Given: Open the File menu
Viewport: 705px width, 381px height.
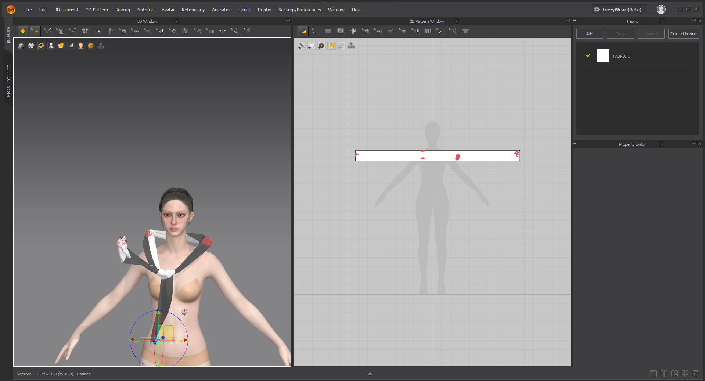Looking at the screenshot, I should click(29, 10).
